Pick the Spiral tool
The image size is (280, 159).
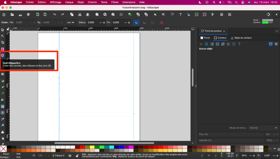coord(2,74)
